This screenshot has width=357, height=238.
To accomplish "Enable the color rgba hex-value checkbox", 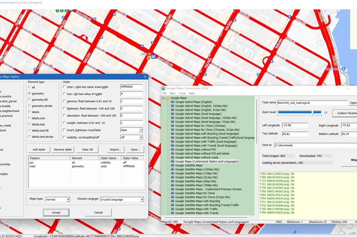I will pyautogui.click(x=64, y=87).
